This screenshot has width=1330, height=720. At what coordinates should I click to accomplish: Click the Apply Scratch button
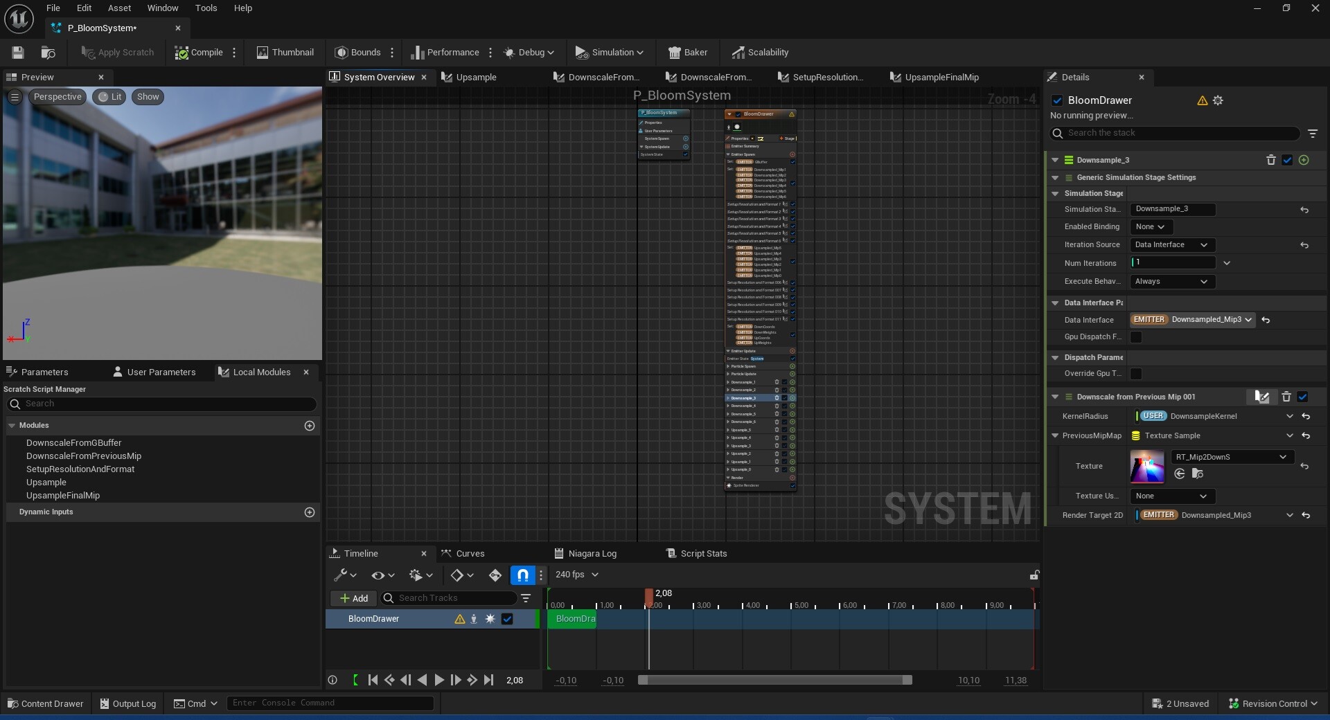pyautogui.click(x=116, y=52)
